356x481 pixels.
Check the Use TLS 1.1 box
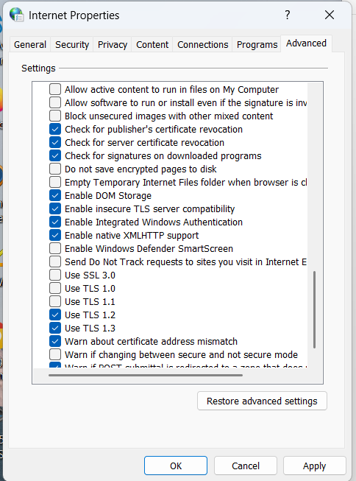coord(55,301)
